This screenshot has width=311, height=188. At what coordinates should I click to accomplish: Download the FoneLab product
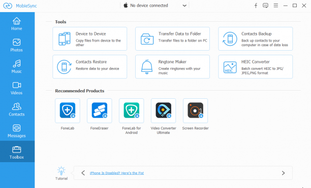pyautogui.click(x=68, y=110)
